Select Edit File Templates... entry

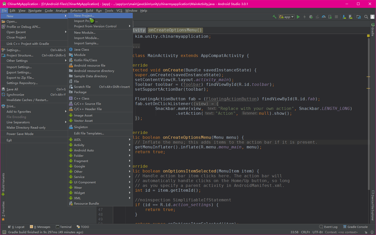(x=100, y=133)
